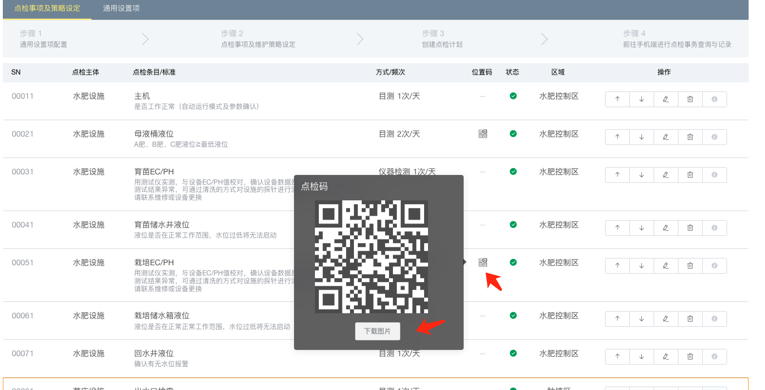This screenshot has height=390, width=765.
Task: Move 育苗储水井液位 row down
Action: point(642,228)
